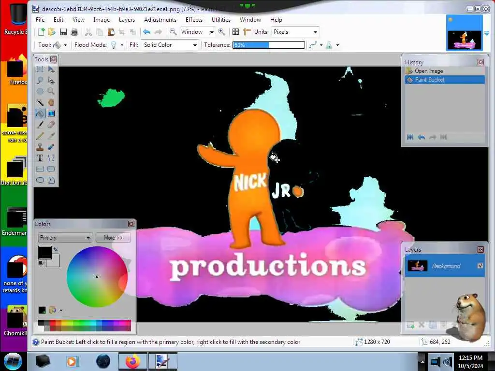Select Open Image history entry
The width and height of the screenshot is (495, 371).
tap(445, 71)
